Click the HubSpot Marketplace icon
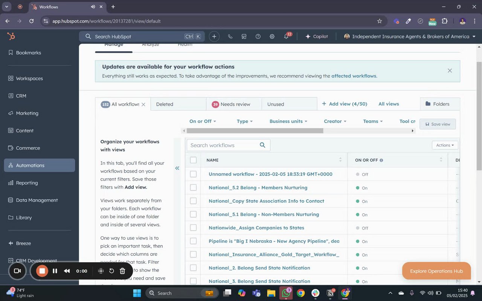 (x=244, y=36)
